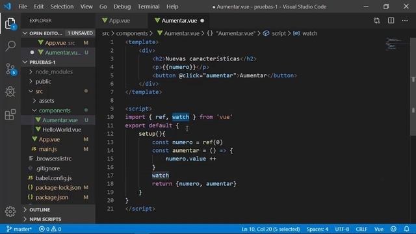Viewport: 416px width, 234px height.
Task: Open the Extensions view
Action: click(10, 114)
